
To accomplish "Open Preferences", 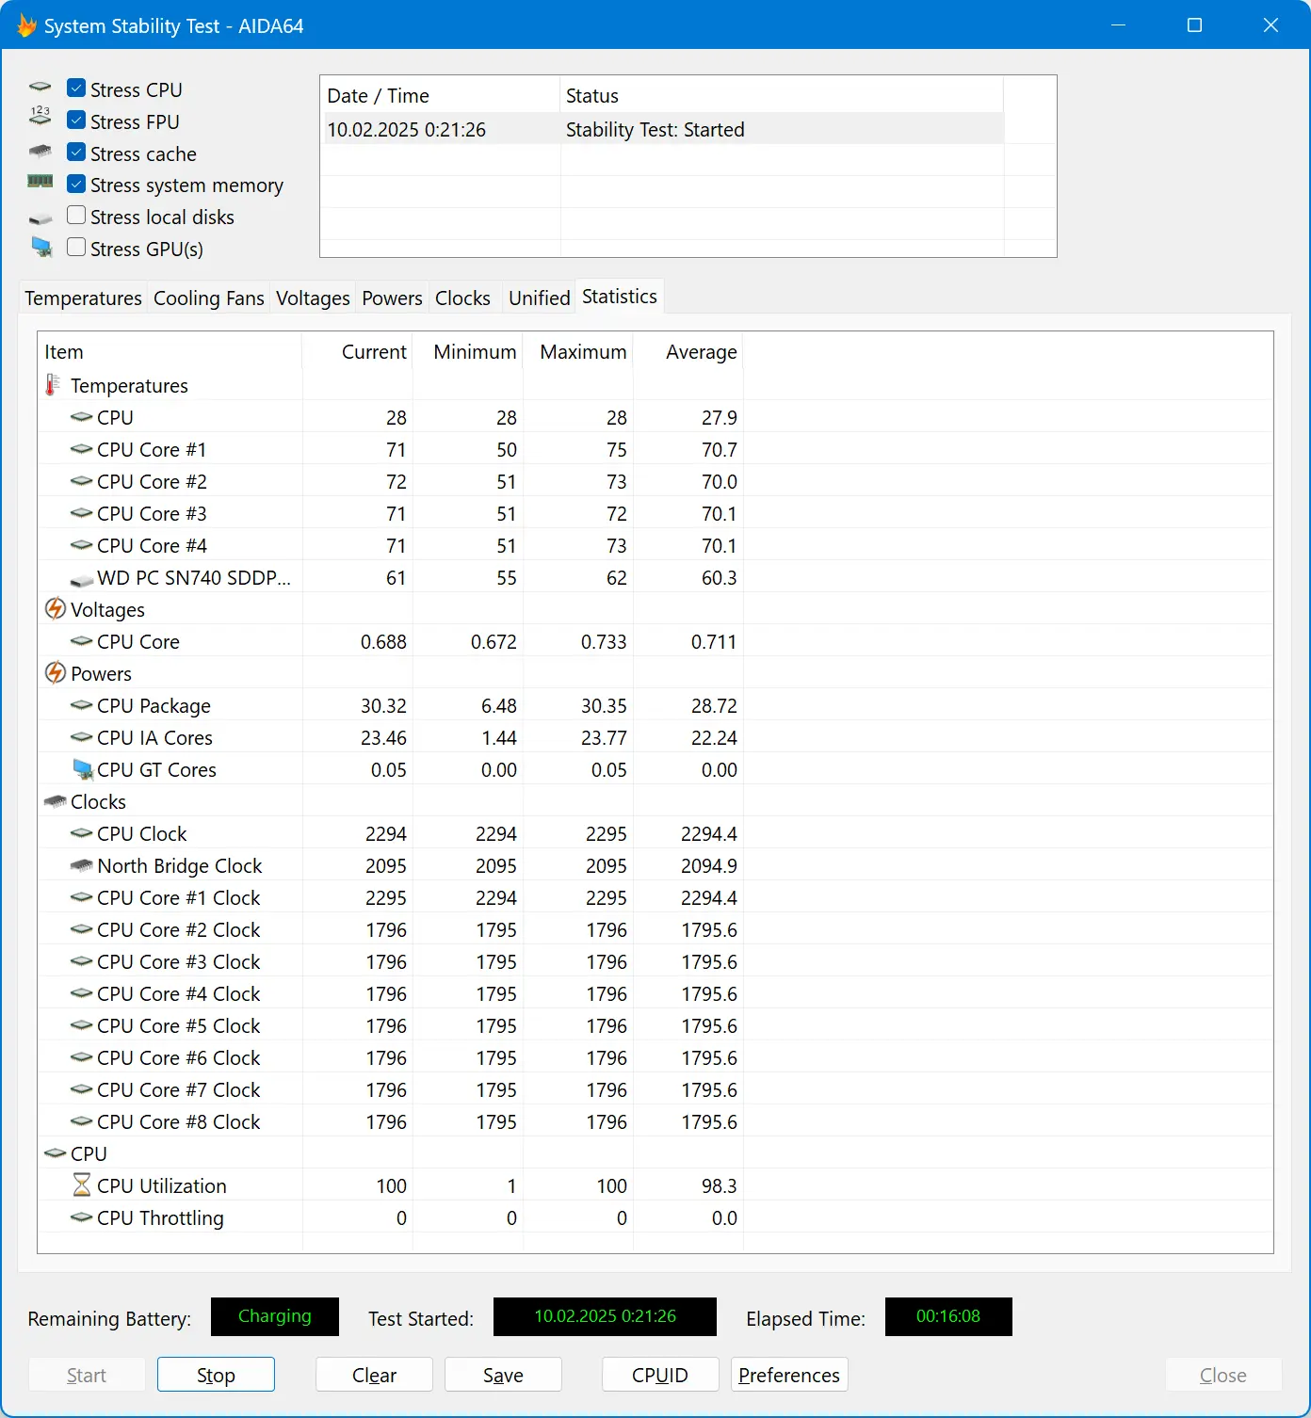I will [789, 1375].
